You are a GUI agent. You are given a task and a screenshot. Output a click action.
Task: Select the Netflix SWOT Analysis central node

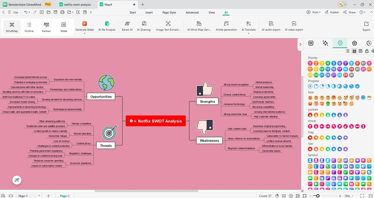155,121
